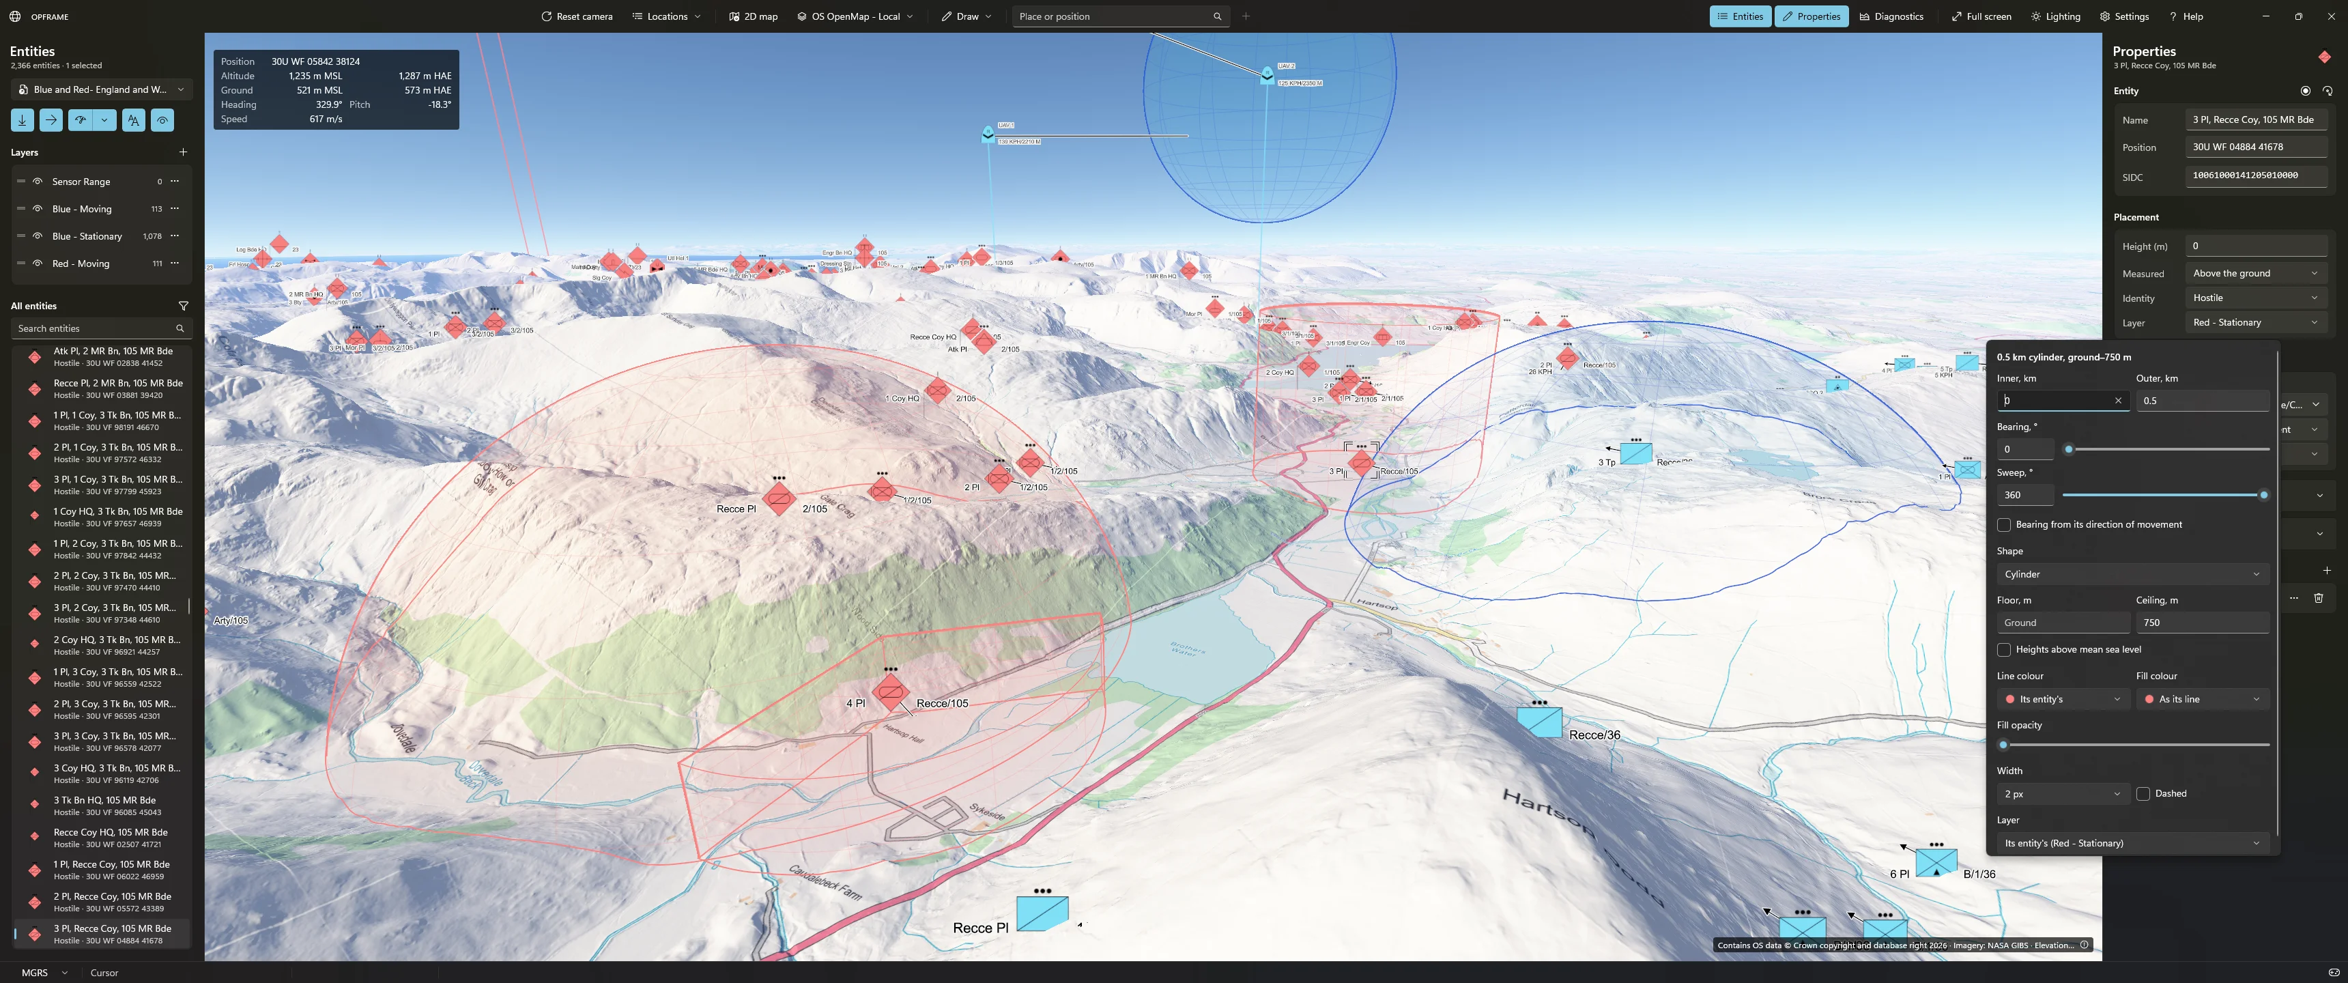
Task: Open more options for Red - Moving layer
Action: 175,263
